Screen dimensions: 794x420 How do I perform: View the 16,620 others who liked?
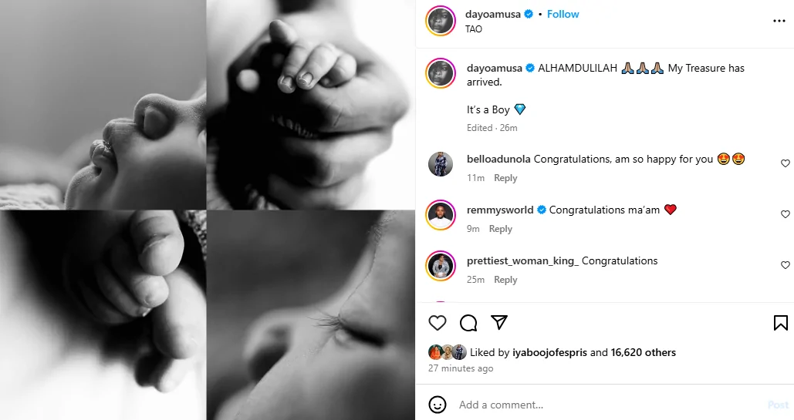point(643,352)
